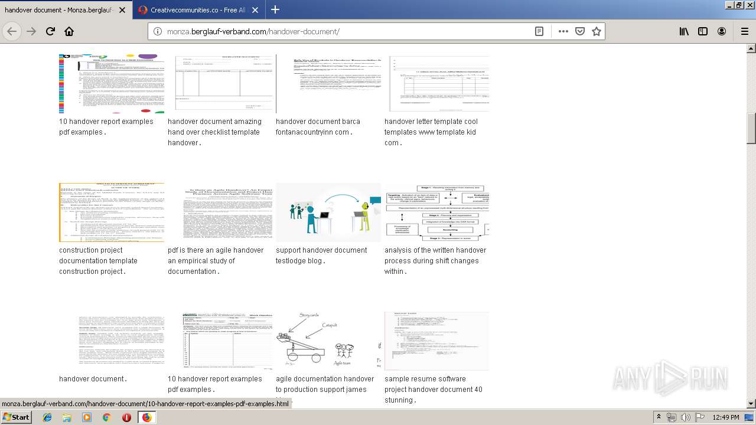Viewport: 756px width, 425px height.
Task: Open Windows Explorer folder on taskbar
Action: coord(67,417)
